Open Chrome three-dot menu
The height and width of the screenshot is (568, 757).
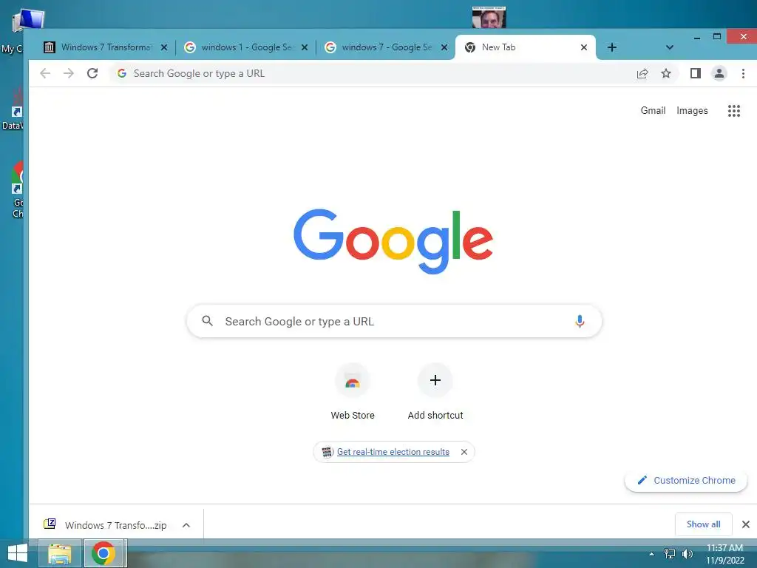pos(743,73)
